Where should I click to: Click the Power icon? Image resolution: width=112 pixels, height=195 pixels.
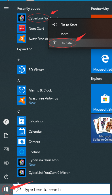click(6, 177)
